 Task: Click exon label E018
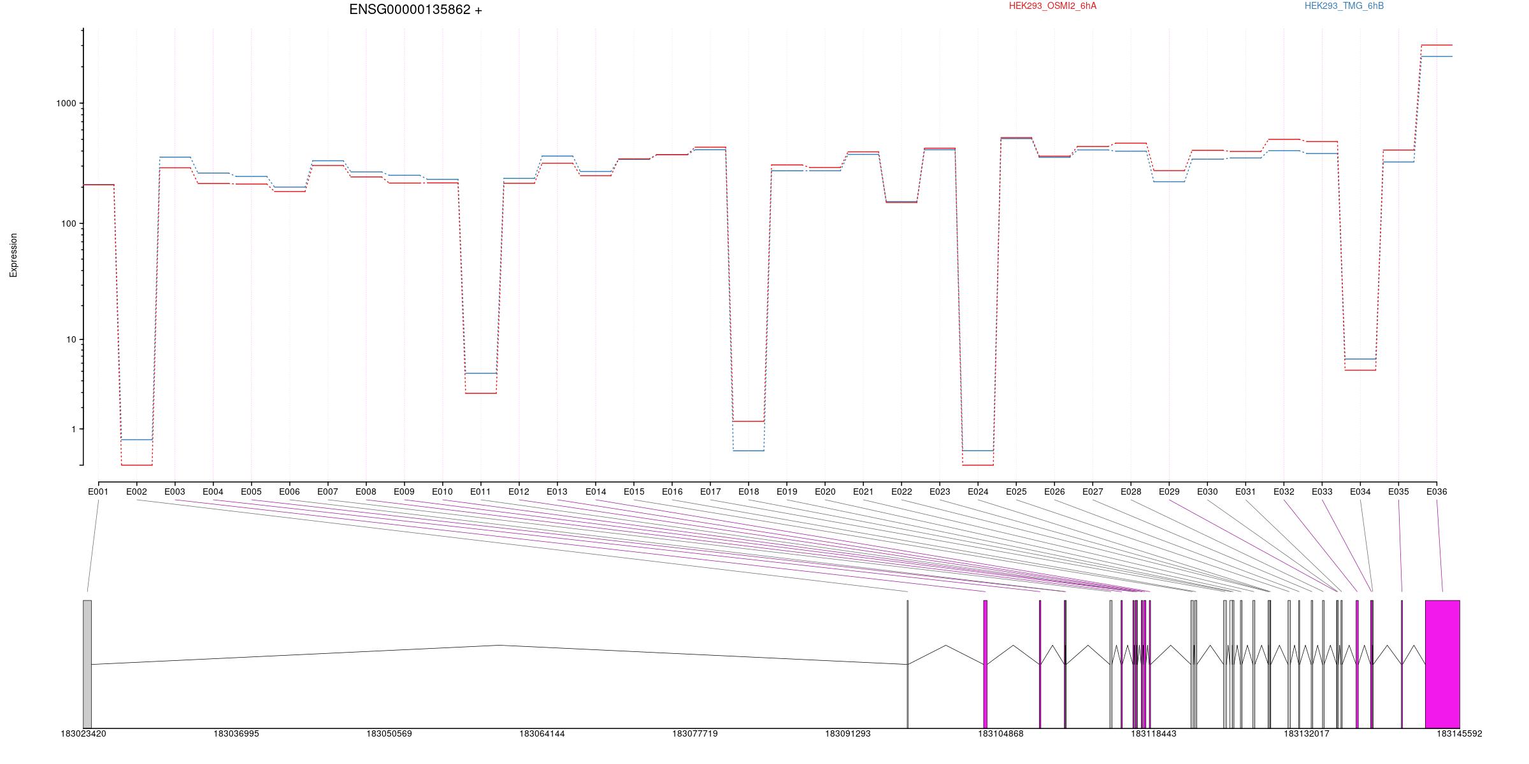[749, 492]
